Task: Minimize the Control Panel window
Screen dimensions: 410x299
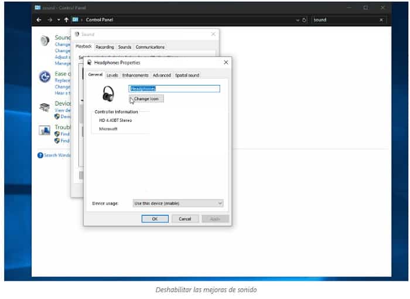Action: pyautogui.click(x=349, y=8)
